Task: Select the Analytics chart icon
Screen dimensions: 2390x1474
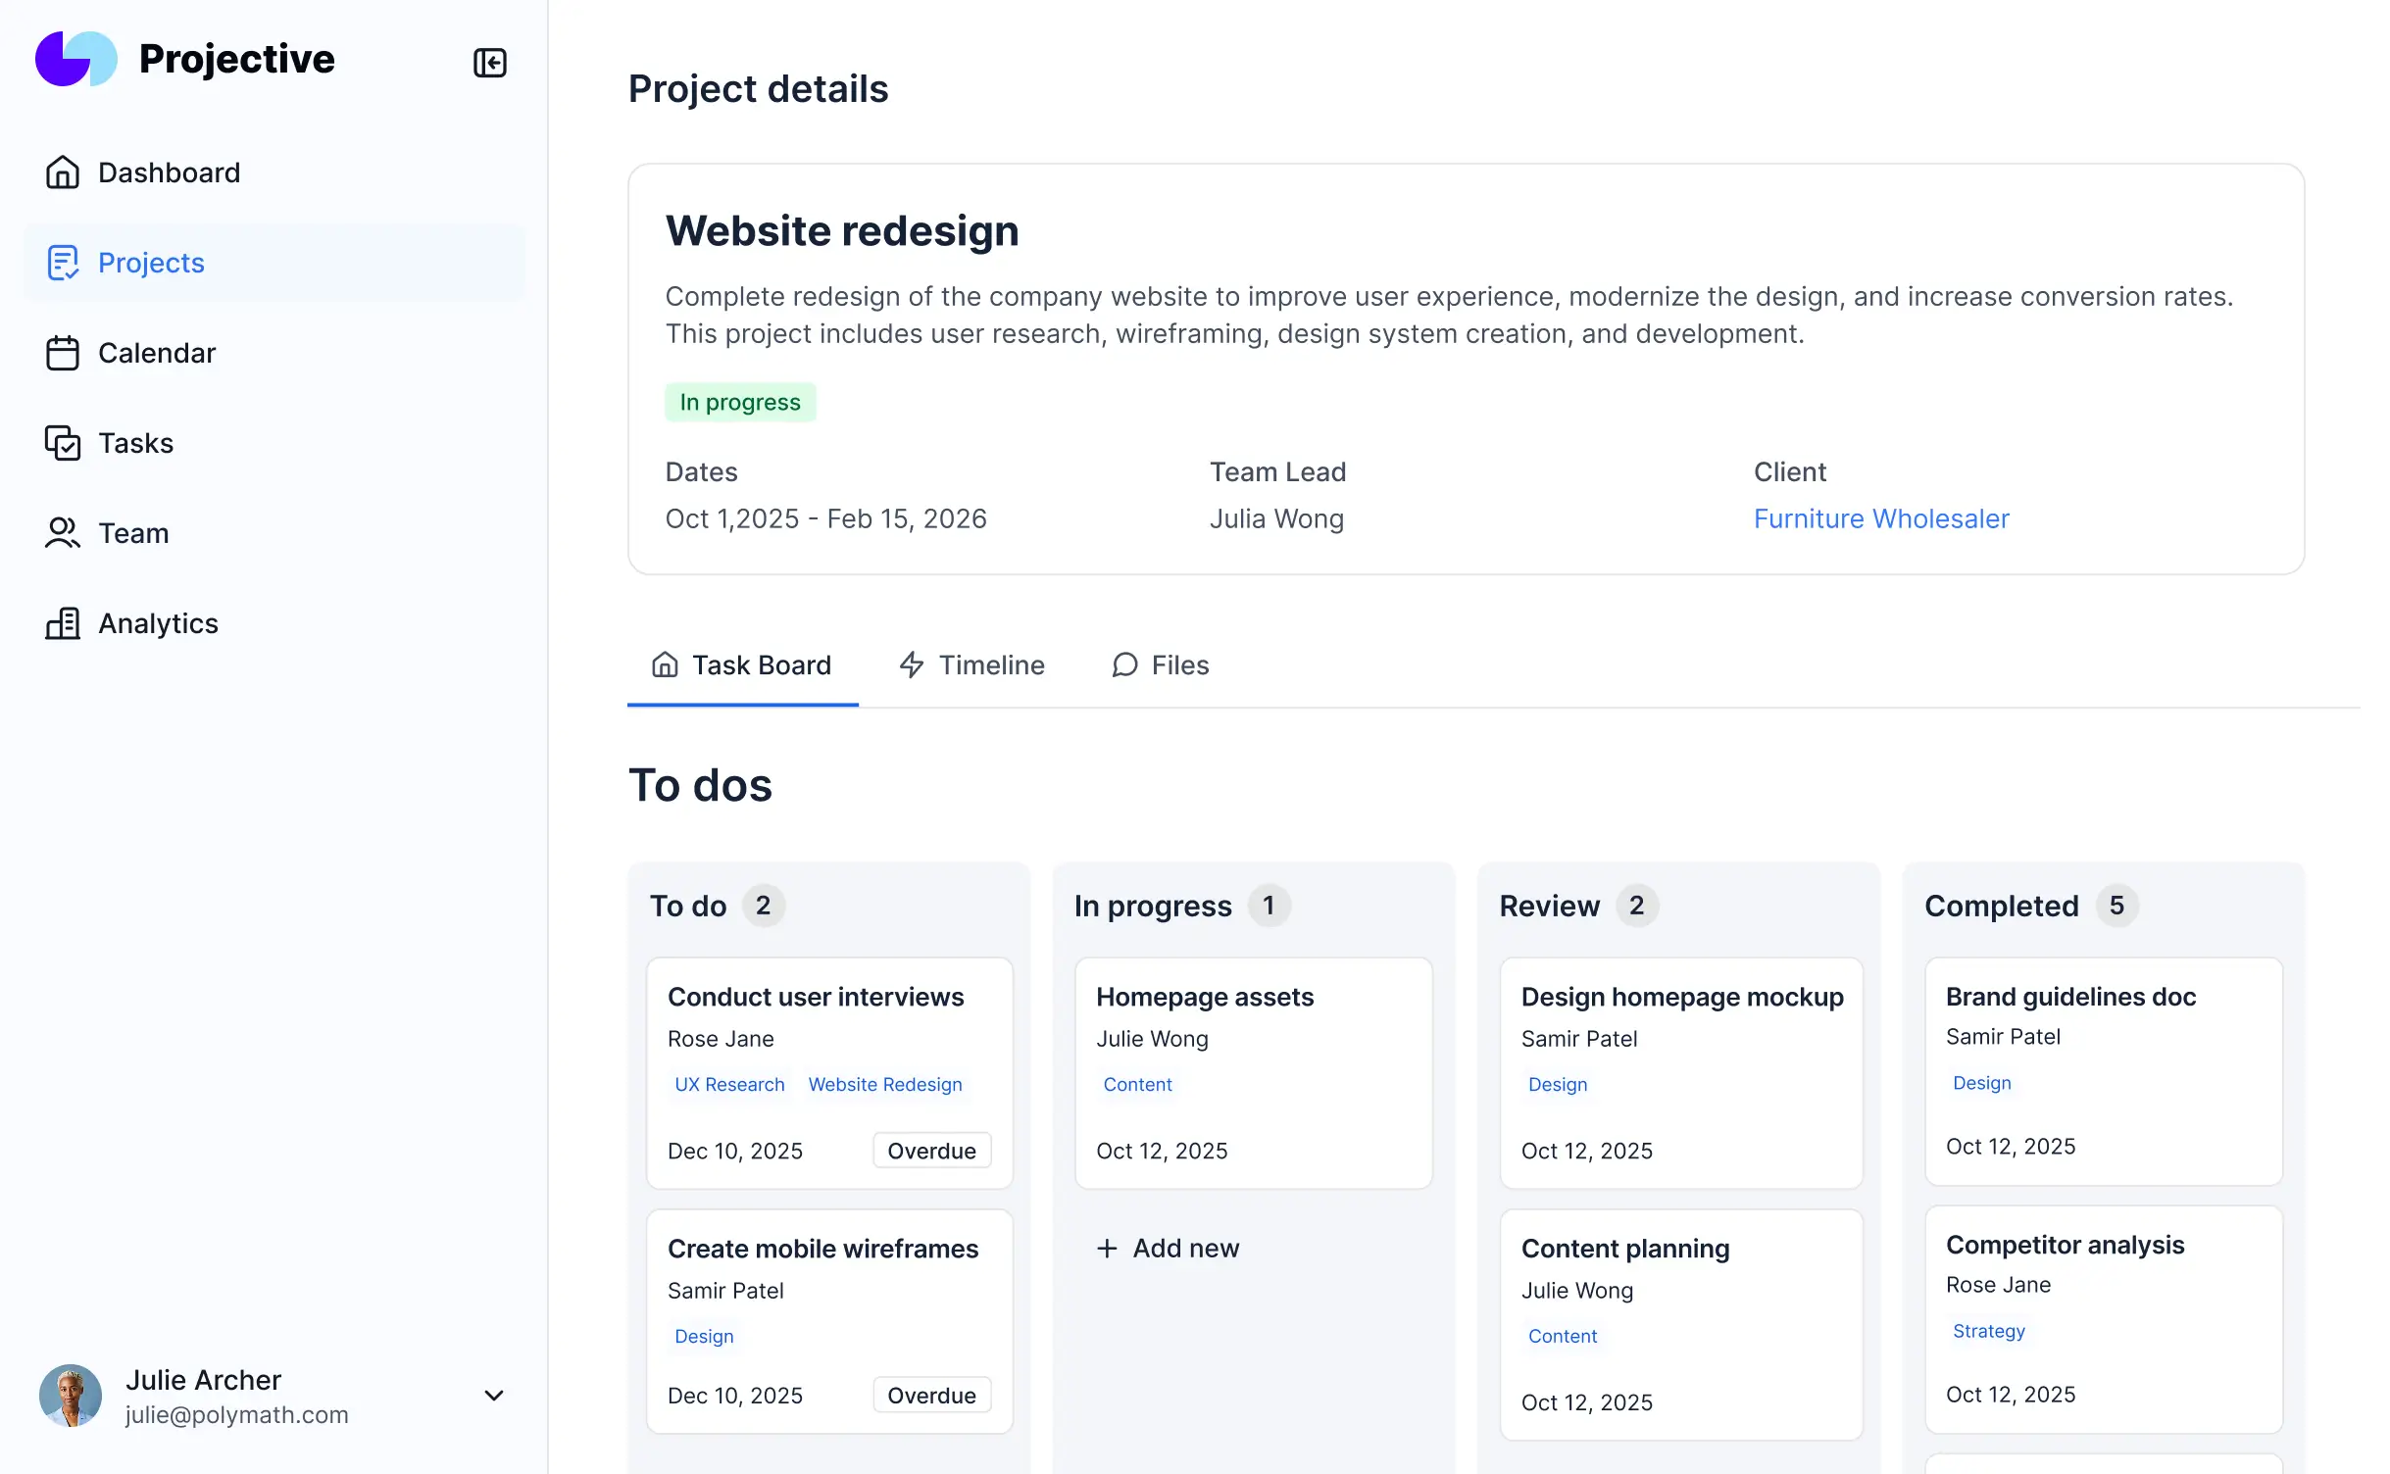Action: pyautogui.click(x=62, y=623)
